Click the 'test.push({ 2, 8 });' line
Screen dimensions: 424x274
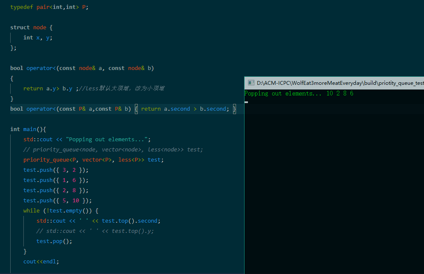tap(56, 190)
